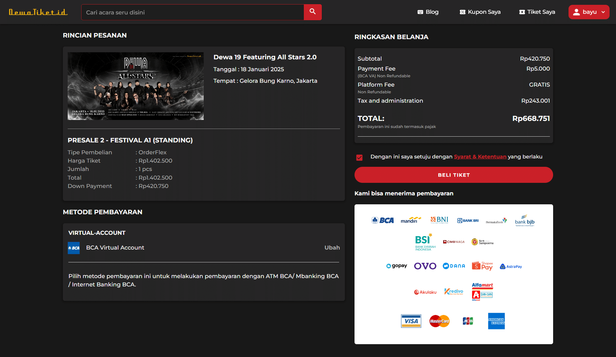Screen dimensions: 616x357
Task: Click the VIRTUAL-ACCOUNT heading
Action: [x=97, y=233]
